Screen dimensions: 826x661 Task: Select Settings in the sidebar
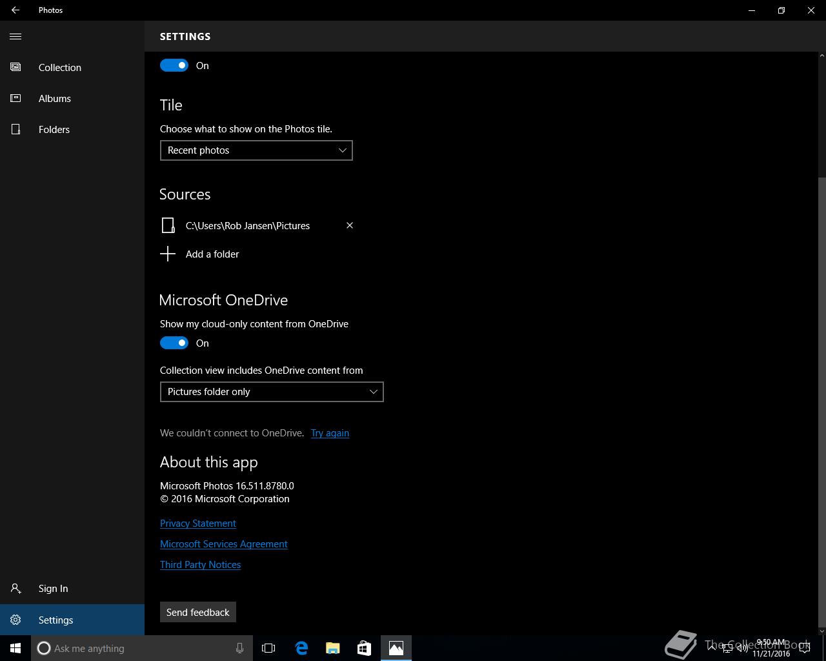72,620
